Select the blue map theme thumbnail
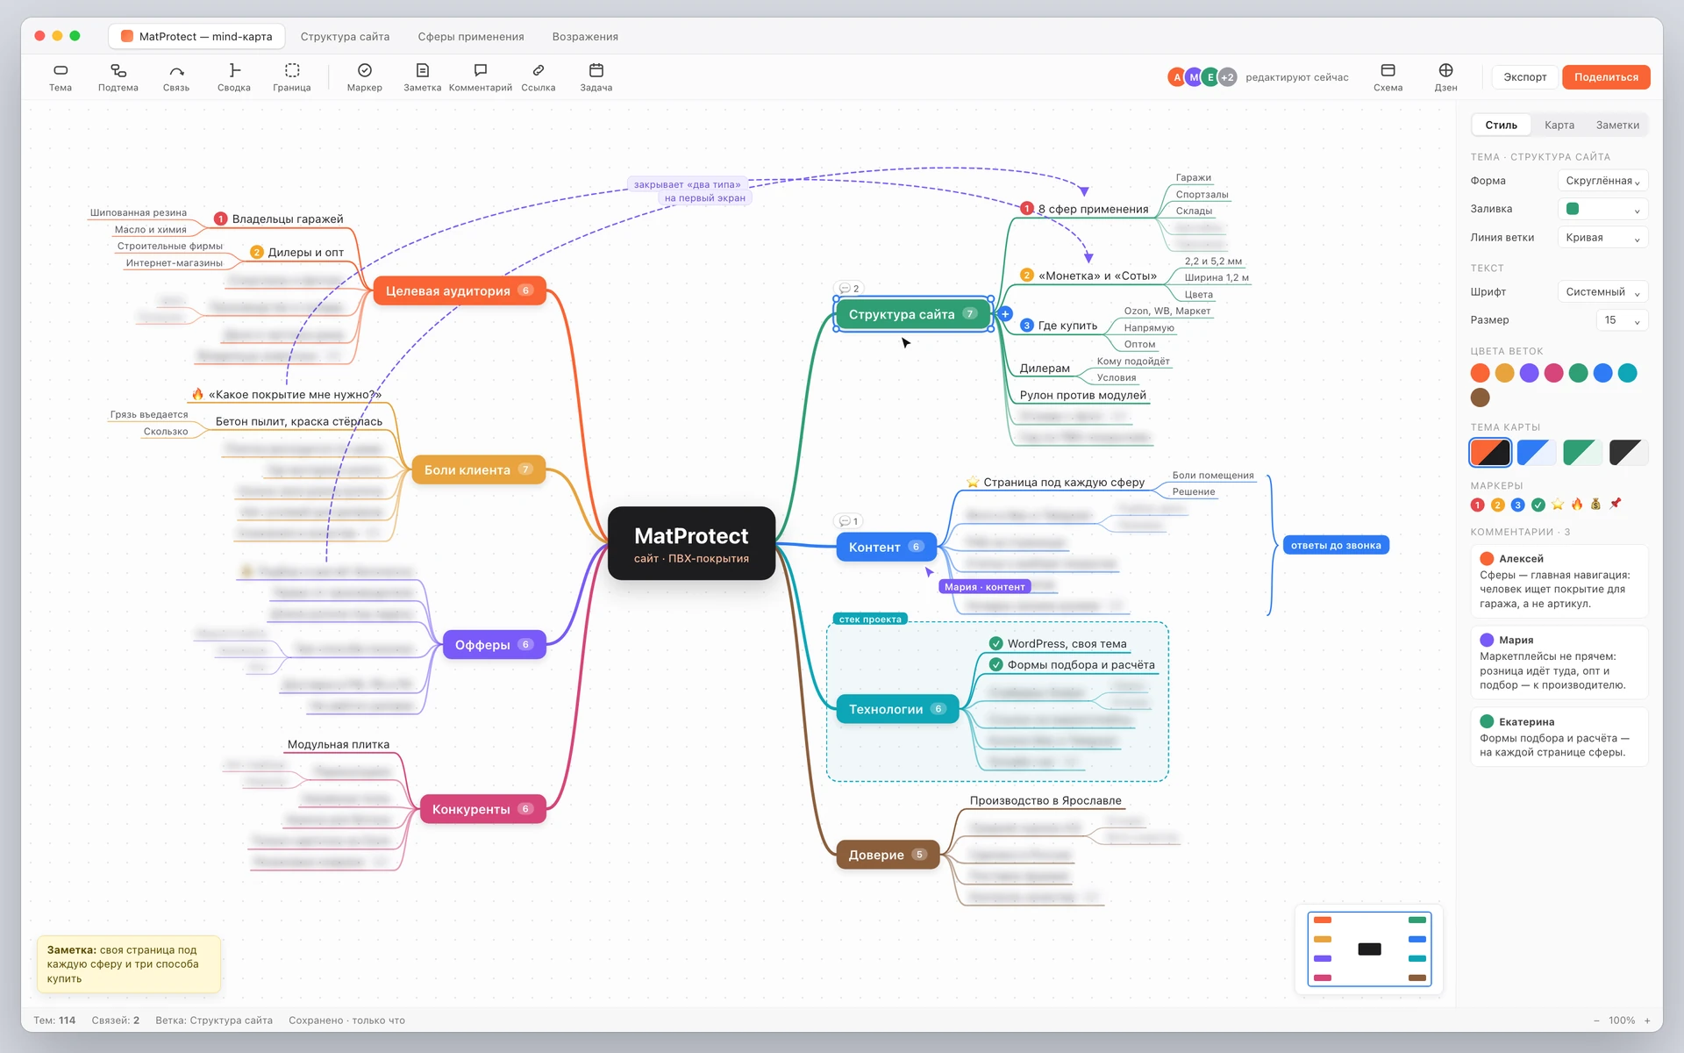Image resolution: width=1684 pixels, height=1053 pixels. (x=1537, y=453)
